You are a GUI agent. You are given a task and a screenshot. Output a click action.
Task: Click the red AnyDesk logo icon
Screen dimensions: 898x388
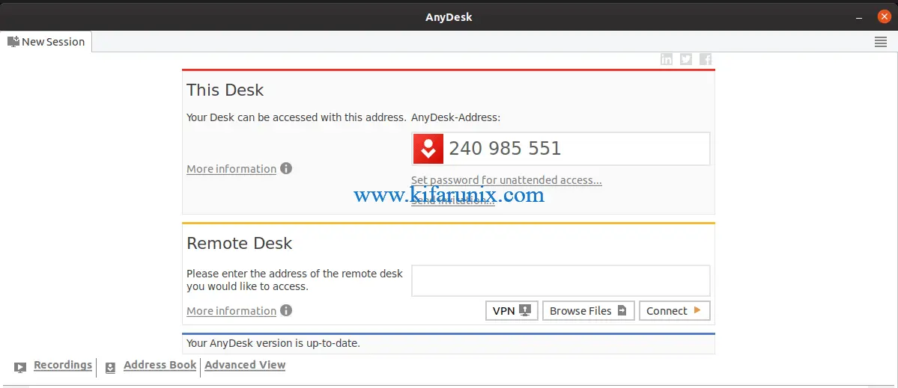(428, 149)
